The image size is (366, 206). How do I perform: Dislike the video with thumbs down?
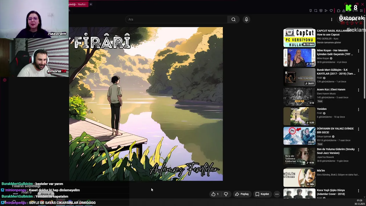coord(226,194)
